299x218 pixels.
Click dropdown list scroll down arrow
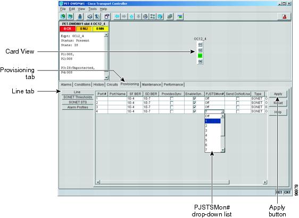tap(222, 150)
